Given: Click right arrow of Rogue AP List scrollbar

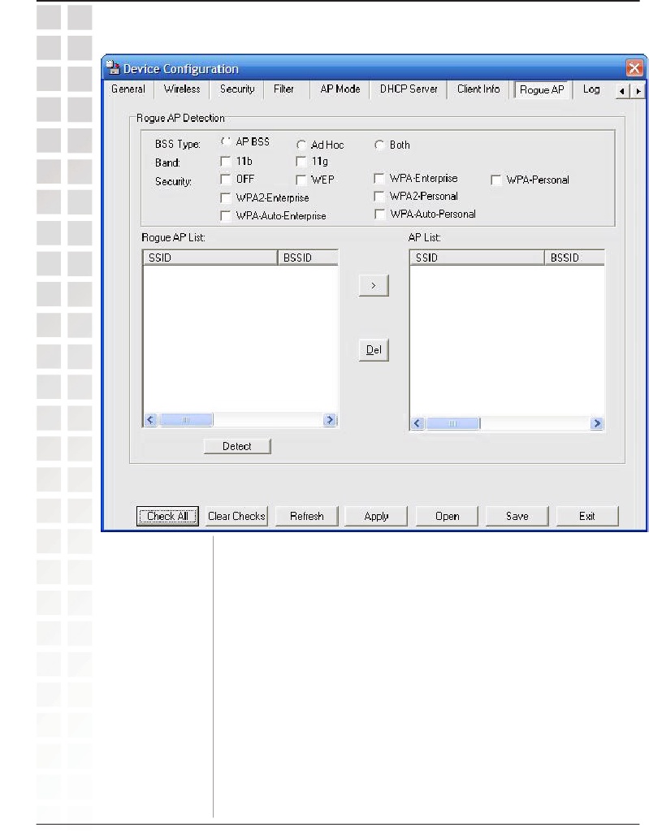Looking at the screenshot, I should pos(330,421).
